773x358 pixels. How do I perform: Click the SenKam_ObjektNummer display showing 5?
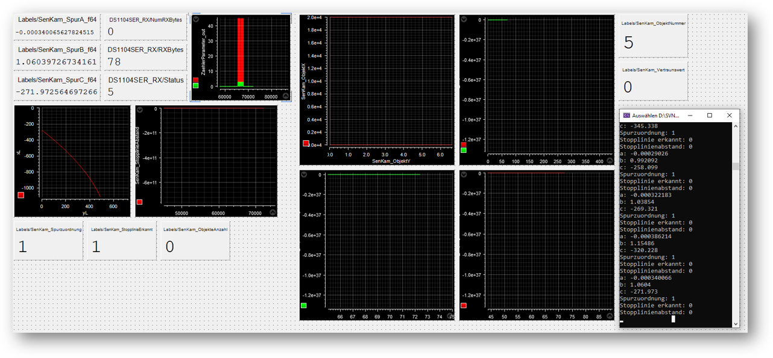652,42
